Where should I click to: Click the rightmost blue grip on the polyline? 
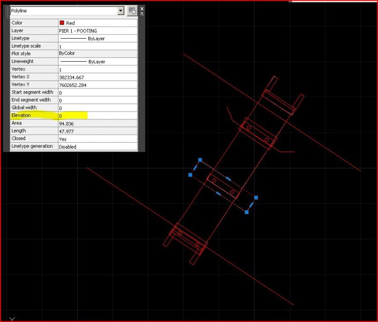click(256, 198)
